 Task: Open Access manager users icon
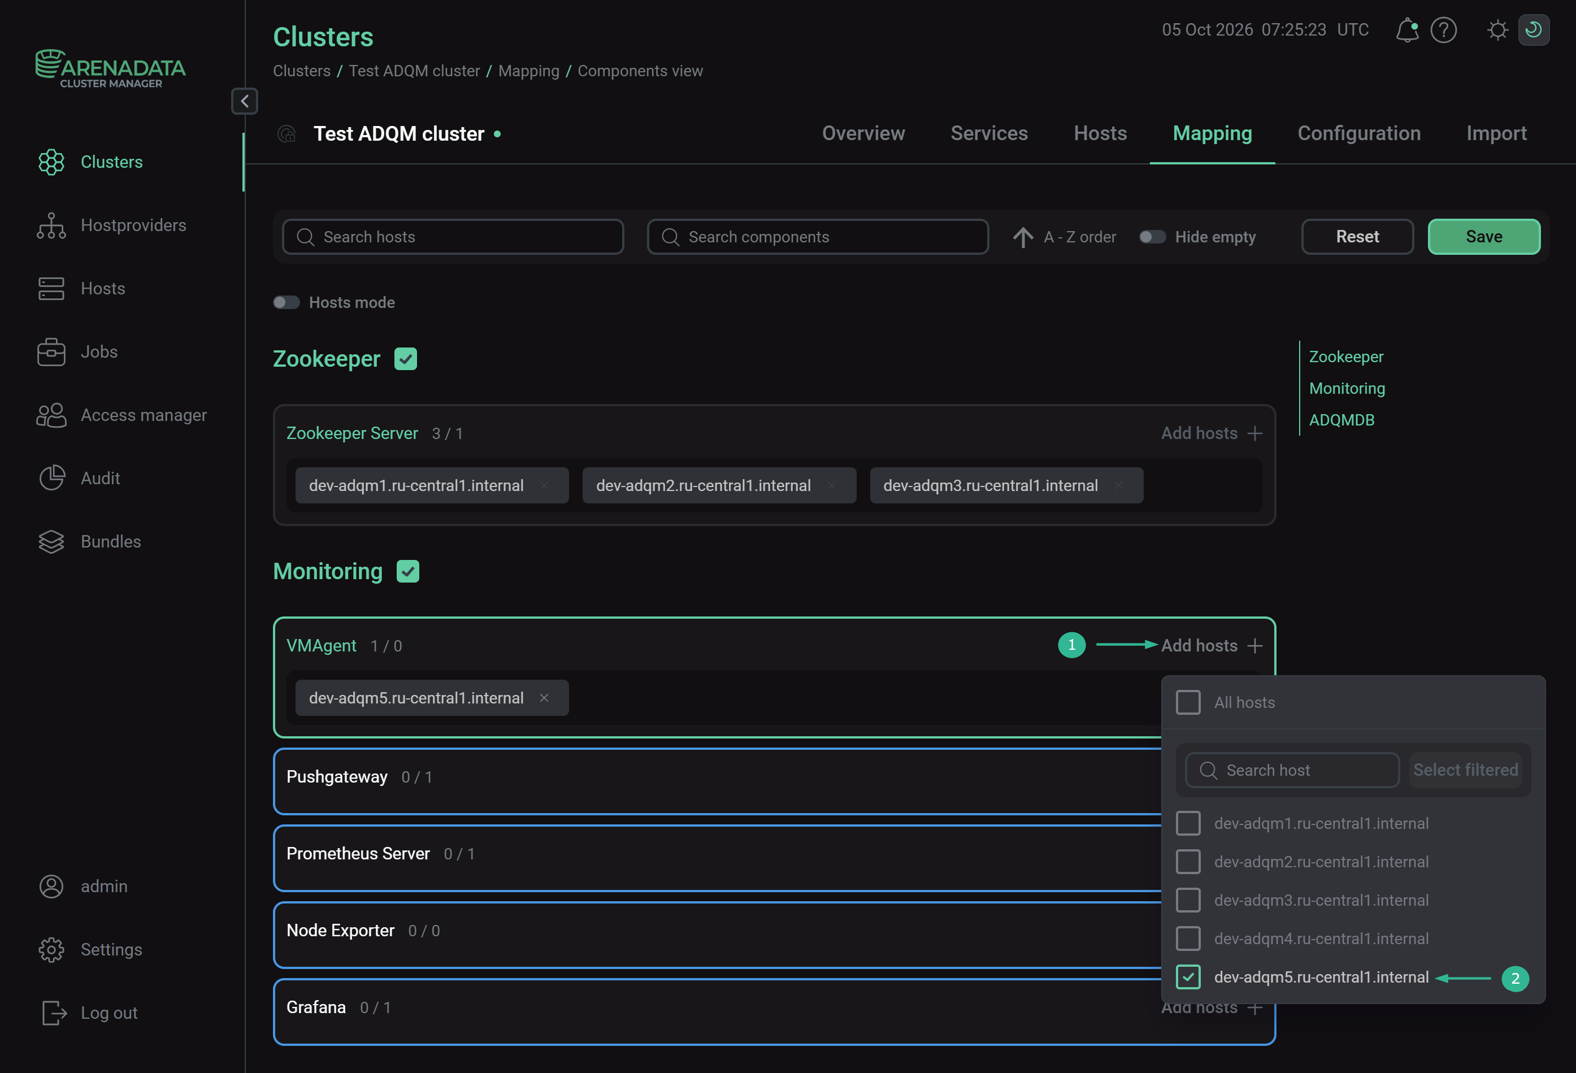[x=51, y=415]
